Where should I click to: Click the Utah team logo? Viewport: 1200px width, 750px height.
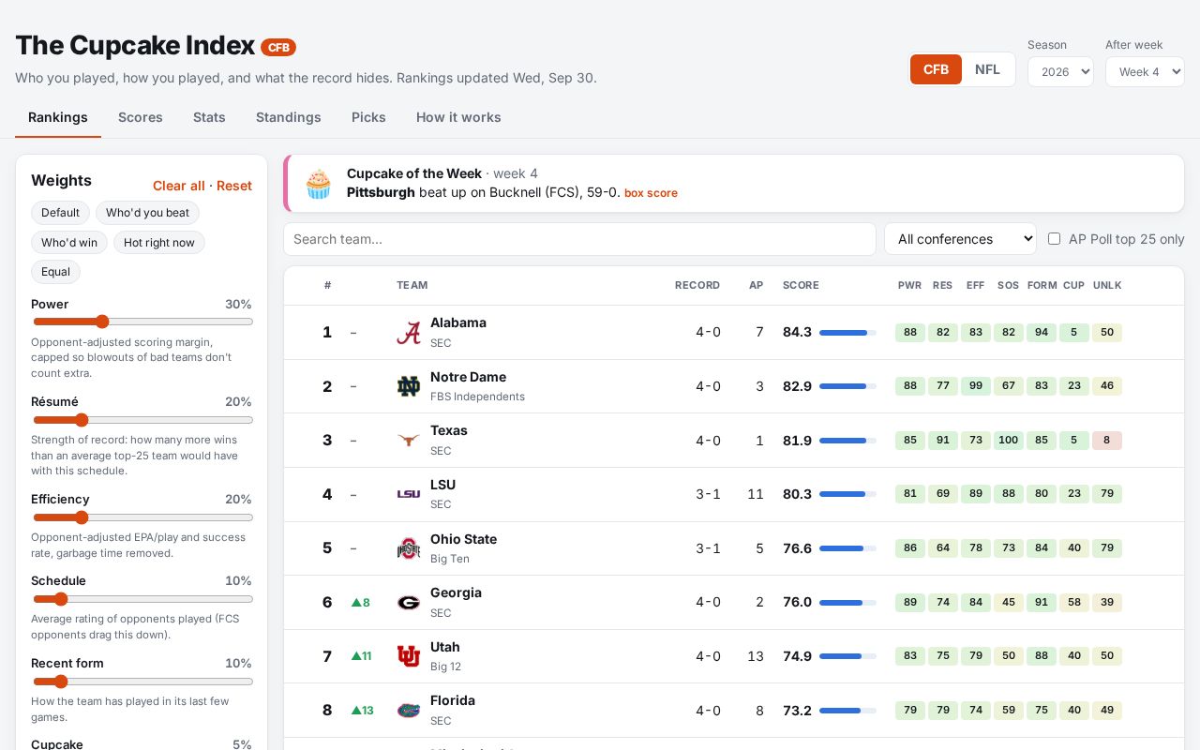409,656
